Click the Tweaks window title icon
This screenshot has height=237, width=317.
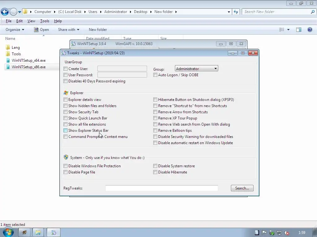[x=63, y=53]
